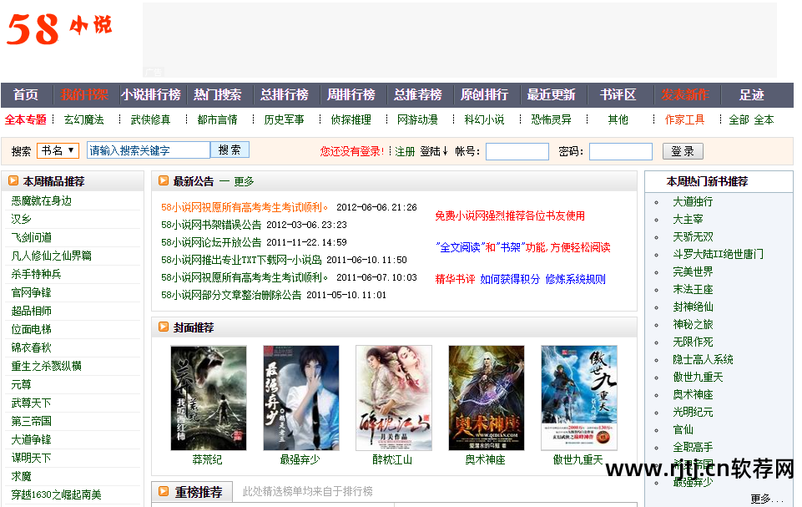The height and width of the screenshot is (507, 802).
Task: Open 斗罗大陆II绝世唐门 in hot new books
Action: pos(718,254)
